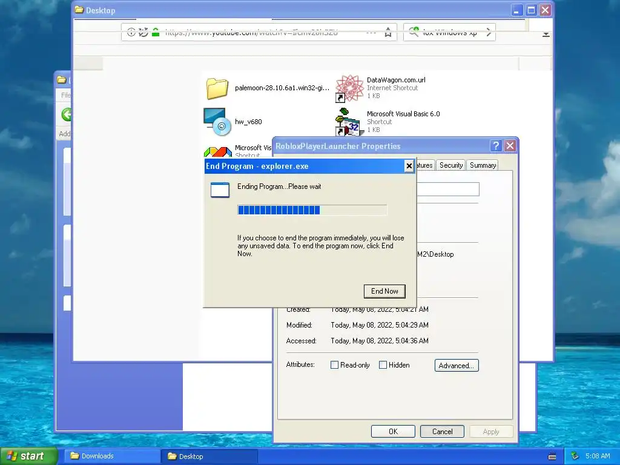Click the window icon in End Program dialog
This screenshot has width=620, height=465.
(220, 190)
